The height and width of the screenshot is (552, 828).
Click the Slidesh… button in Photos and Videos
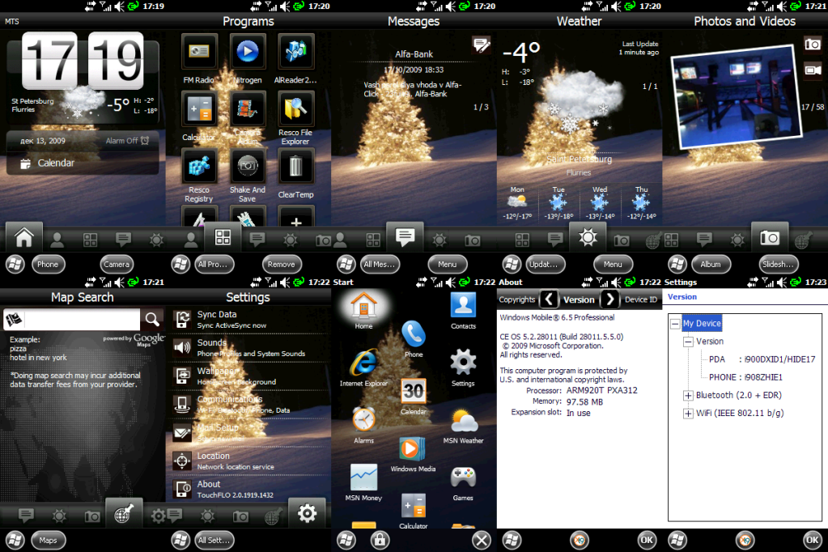click(x=779, y=264)
